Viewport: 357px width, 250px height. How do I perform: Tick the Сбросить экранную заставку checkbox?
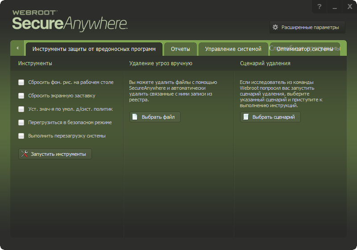tap(21, 96)
